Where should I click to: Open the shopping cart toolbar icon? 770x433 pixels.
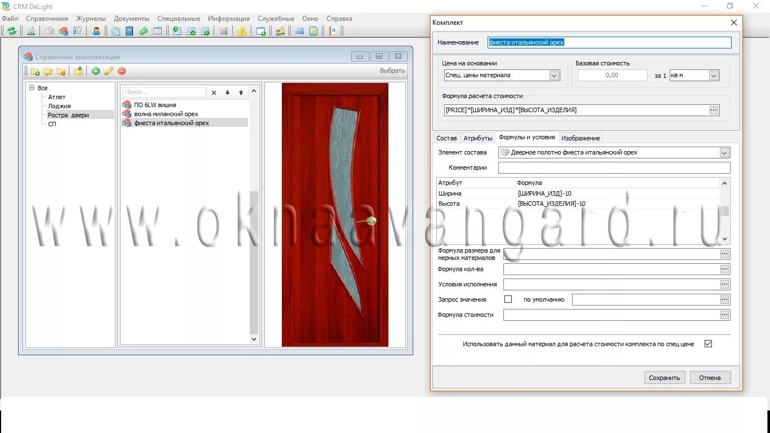(224, 31)
